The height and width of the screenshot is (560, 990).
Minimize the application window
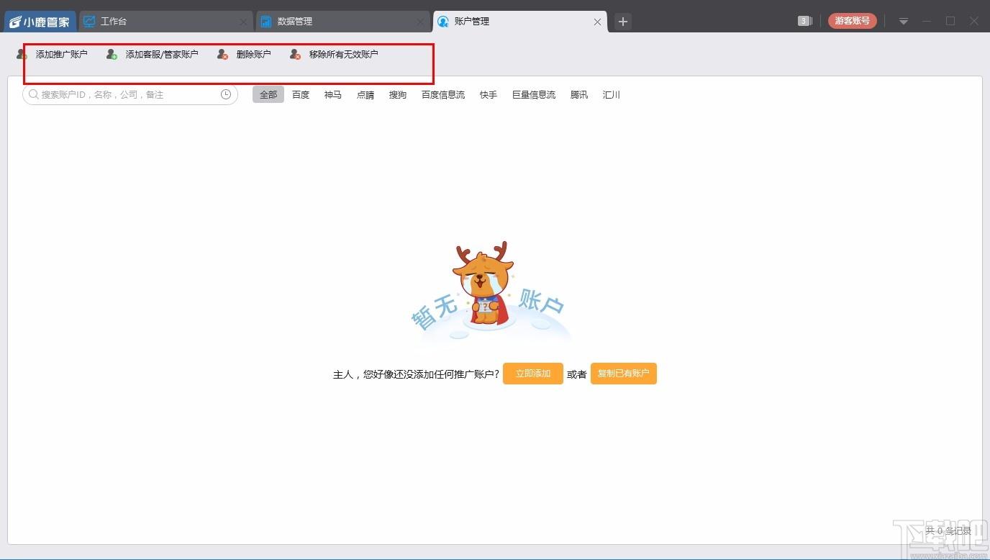(x=927, y=22)
